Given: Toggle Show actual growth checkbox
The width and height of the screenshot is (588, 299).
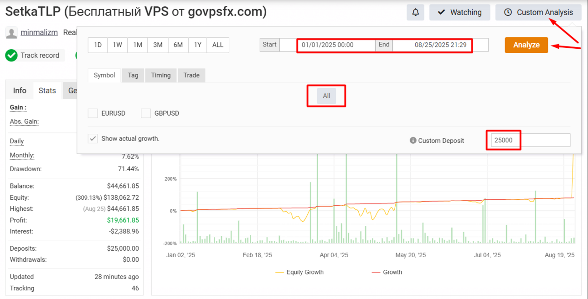Looking at the screenshot, I should [93, 139].
